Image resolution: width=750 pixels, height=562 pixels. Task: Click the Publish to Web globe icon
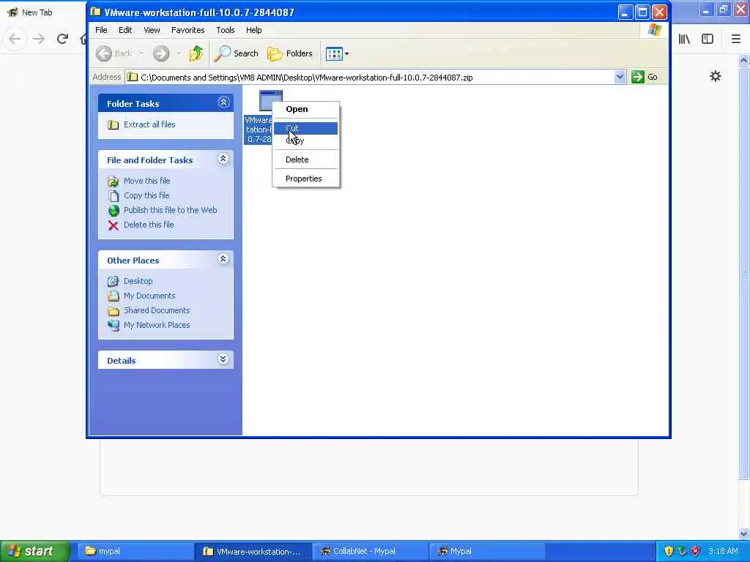tap(114, 210)
